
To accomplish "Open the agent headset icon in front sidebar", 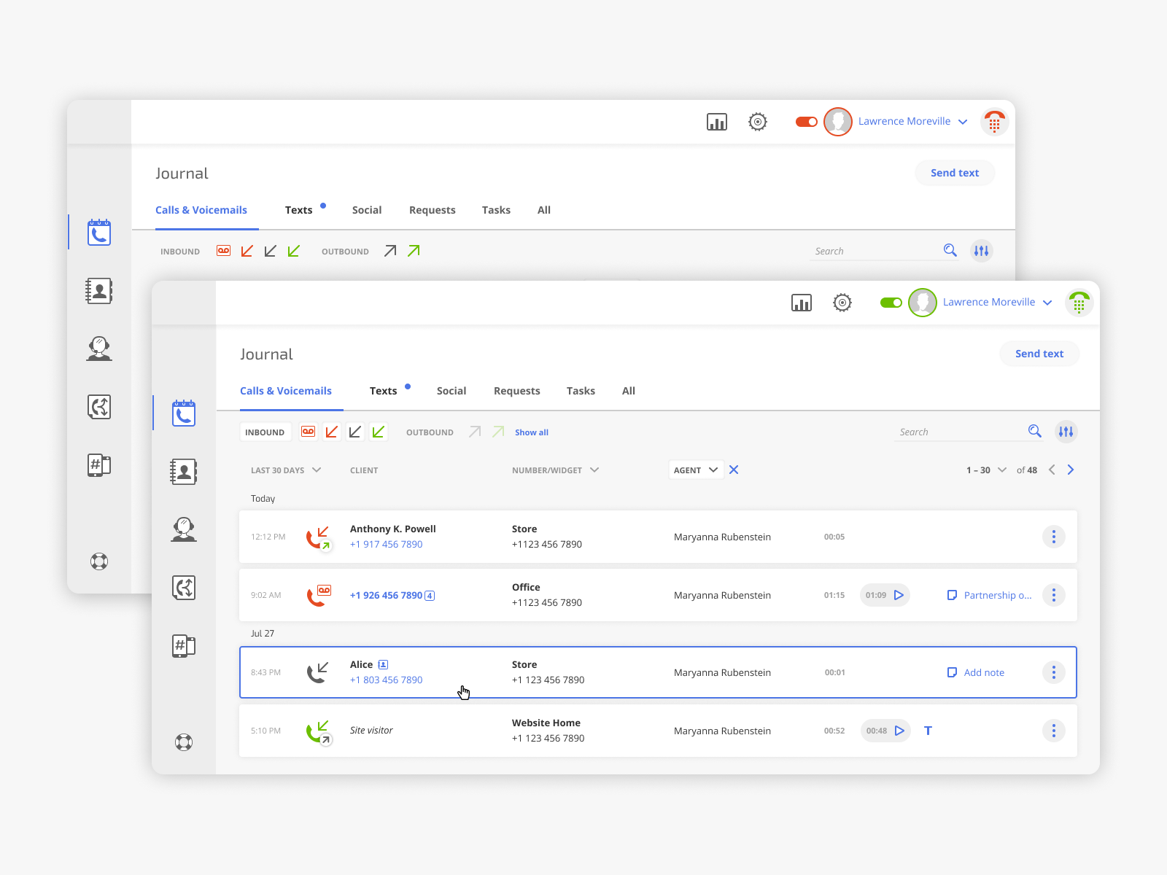I will [184, 529].
